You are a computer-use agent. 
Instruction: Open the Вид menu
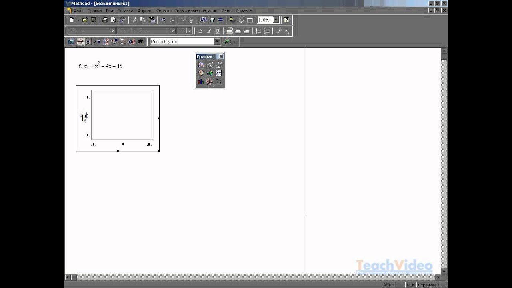tap(110, 10)
